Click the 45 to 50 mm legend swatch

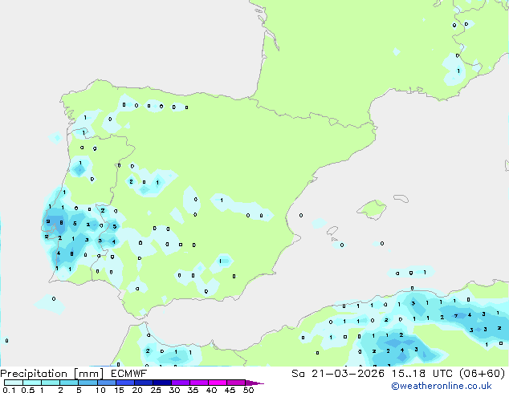236,383
